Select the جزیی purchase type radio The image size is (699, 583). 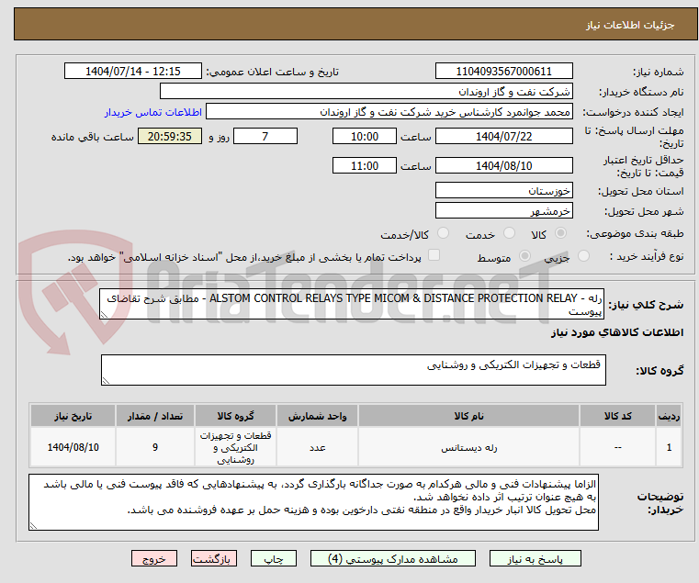[x=583, y=256]
